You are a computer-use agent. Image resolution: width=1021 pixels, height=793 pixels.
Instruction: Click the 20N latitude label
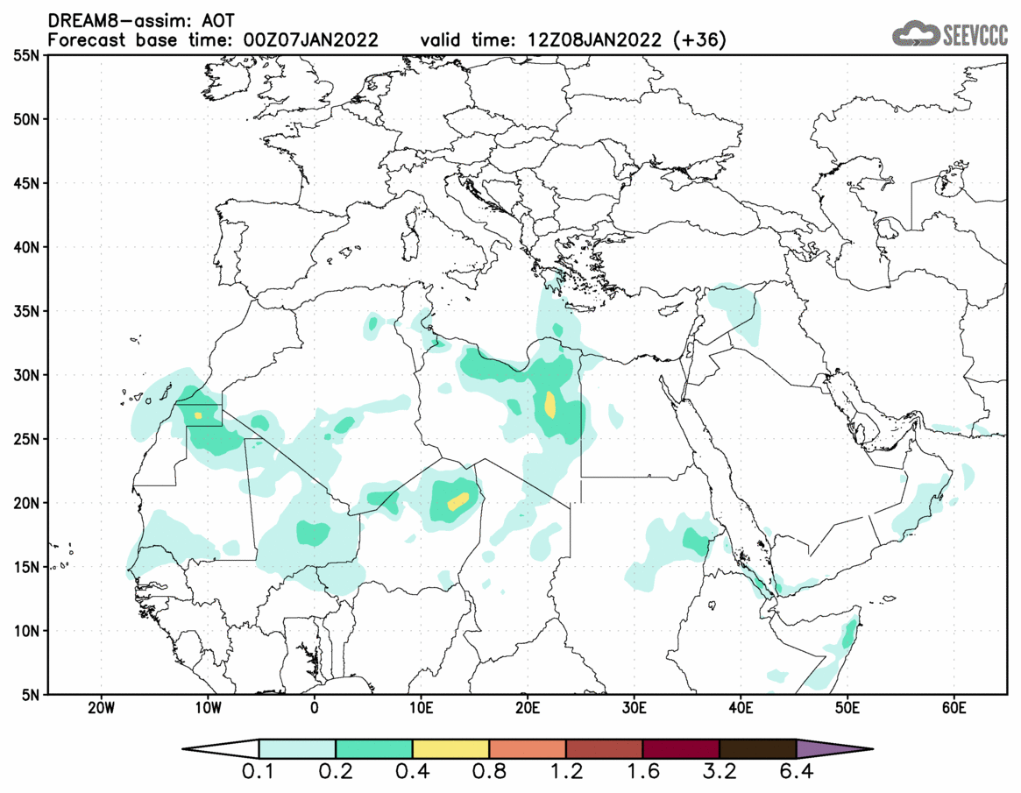tap(25, 503)
